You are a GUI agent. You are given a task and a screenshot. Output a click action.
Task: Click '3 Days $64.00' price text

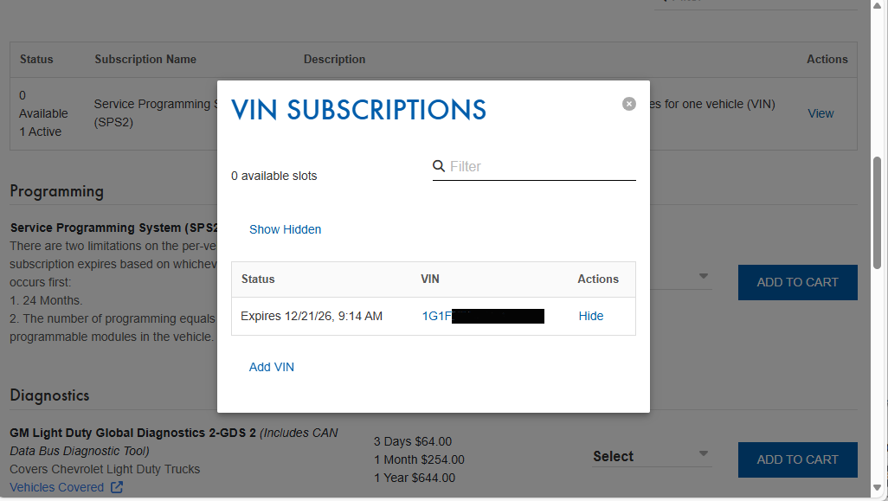point(413,441)
